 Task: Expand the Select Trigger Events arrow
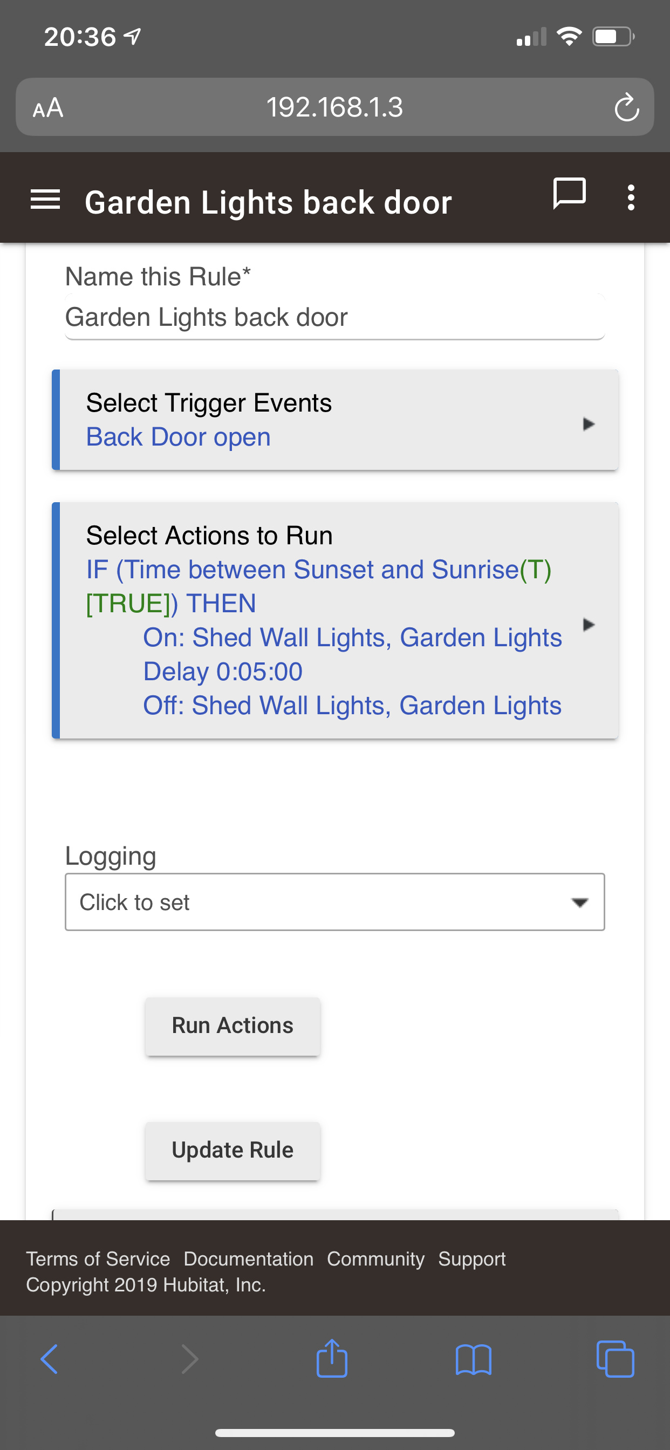click(x=589, y=424)
